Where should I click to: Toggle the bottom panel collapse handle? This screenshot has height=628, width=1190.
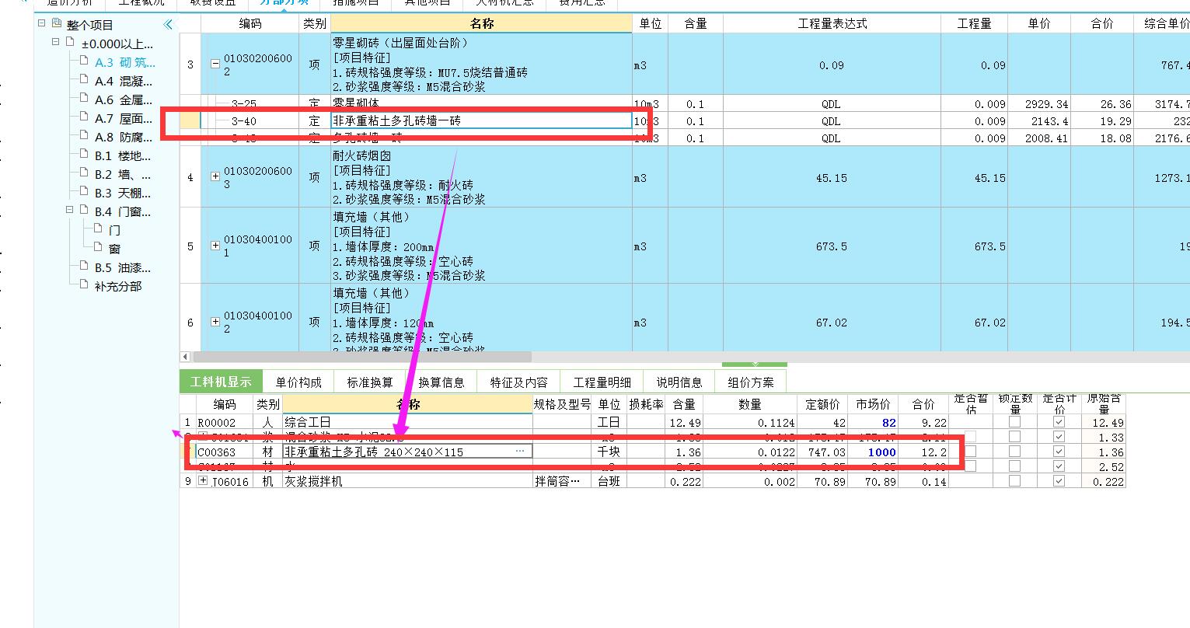click(754, 364)
